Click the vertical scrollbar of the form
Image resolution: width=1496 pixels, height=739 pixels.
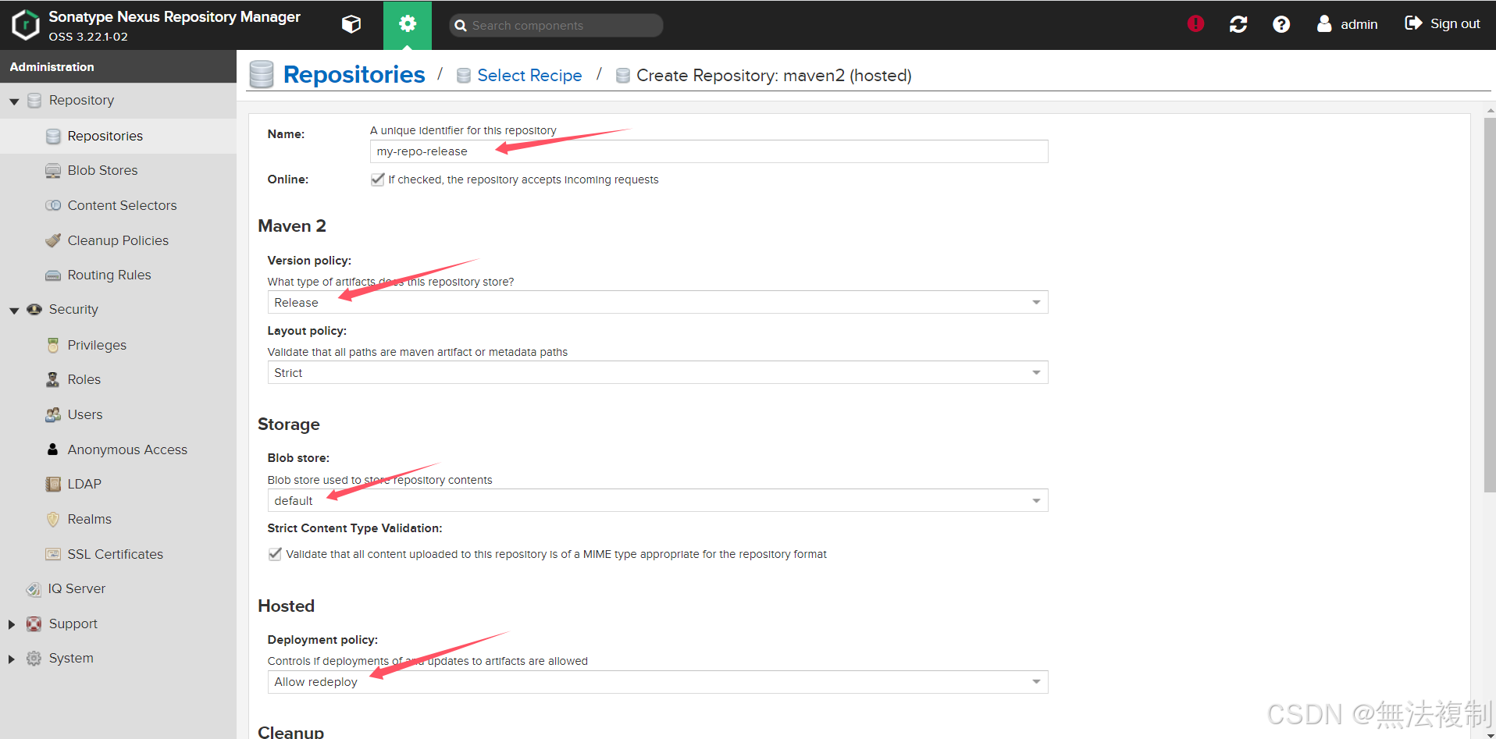point(1490,304)
